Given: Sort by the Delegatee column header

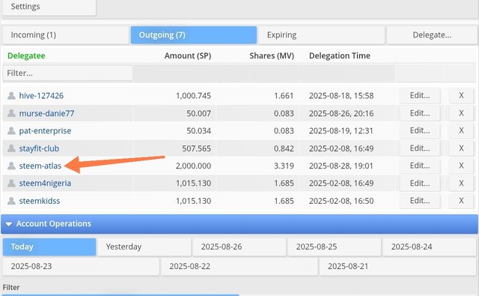Looking at the screenshot, I should [x=26, y=55].
